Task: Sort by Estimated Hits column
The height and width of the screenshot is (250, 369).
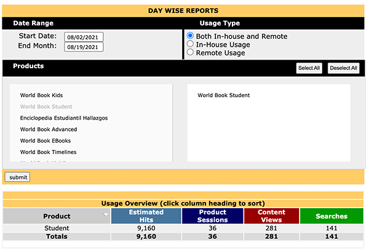Action: click(x=146, y=216)
